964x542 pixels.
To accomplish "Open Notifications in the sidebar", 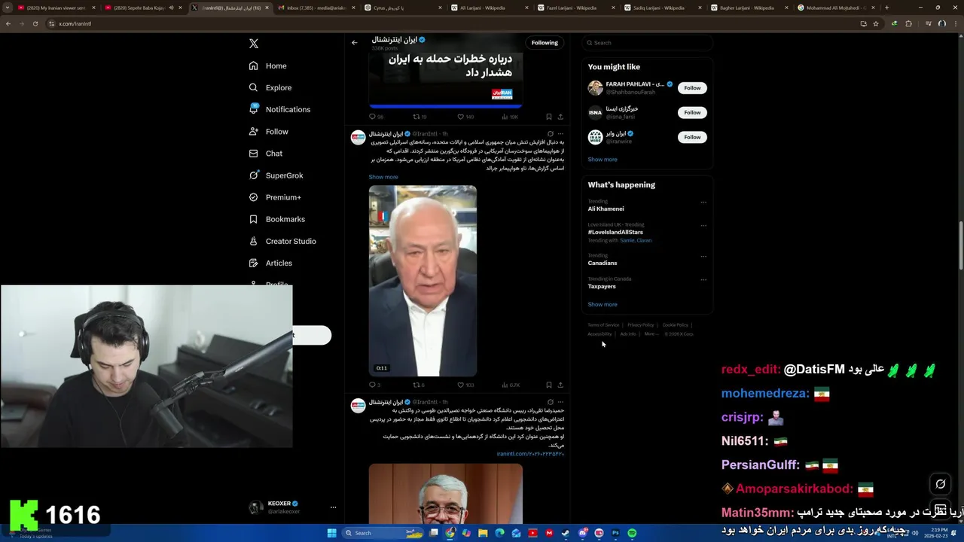I will [279, 109].
